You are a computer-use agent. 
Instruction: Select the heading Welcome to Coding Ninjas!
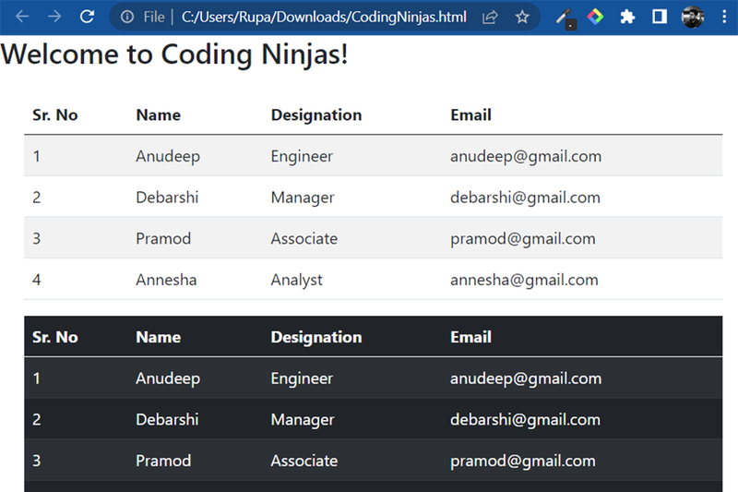pyautogui.click(x=174, y=54)
